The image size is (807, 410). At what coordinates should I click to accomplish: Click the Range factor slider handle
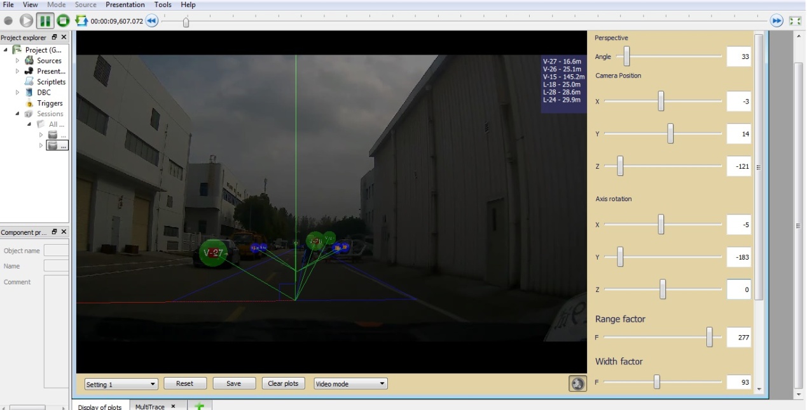pos(709,337)
